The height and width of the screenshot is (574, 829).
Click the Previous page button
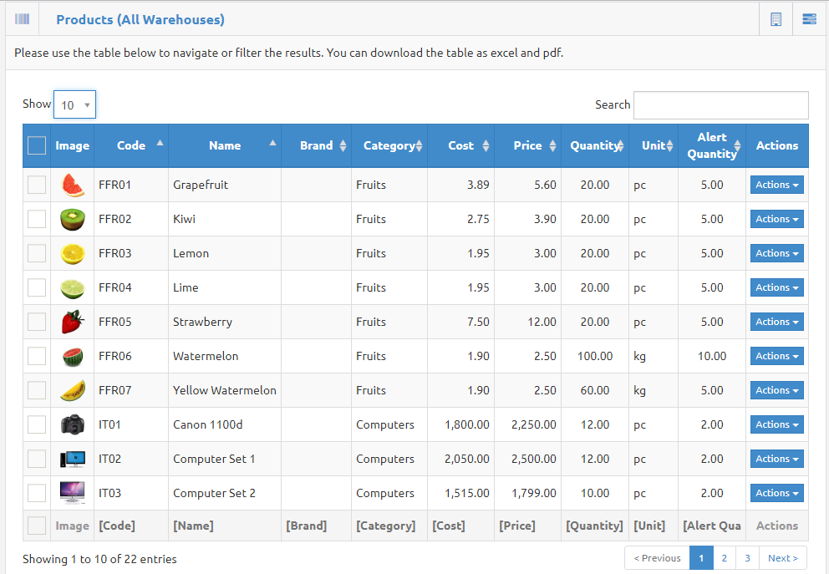(657, 558)
